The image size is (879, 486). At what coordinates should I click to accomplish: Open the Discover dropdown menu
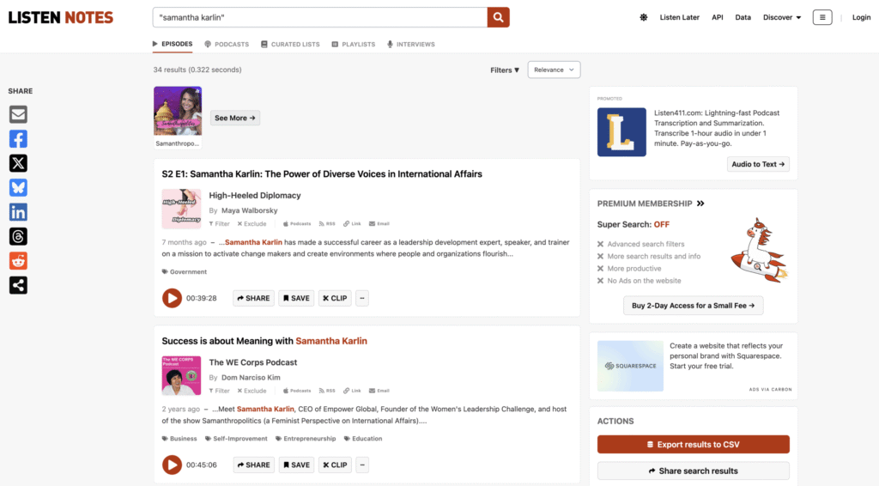point(782,17)
